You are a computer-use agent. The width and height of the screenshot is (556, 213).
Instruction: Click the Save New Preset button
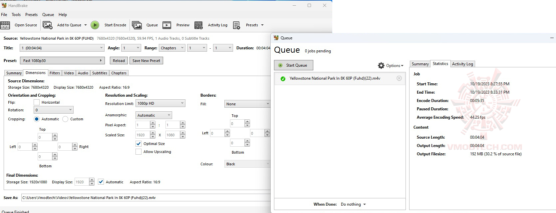point(146,61)
